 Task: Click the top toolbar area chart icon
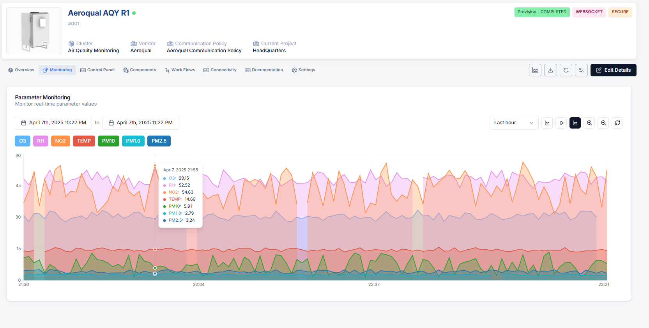click(535, 70)
